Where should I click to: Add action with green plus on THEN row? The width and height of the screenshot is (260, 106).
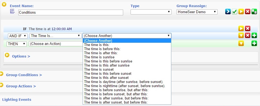tap(254, 44)
